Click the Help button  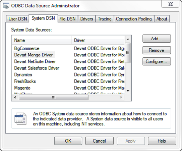point(162,141)
